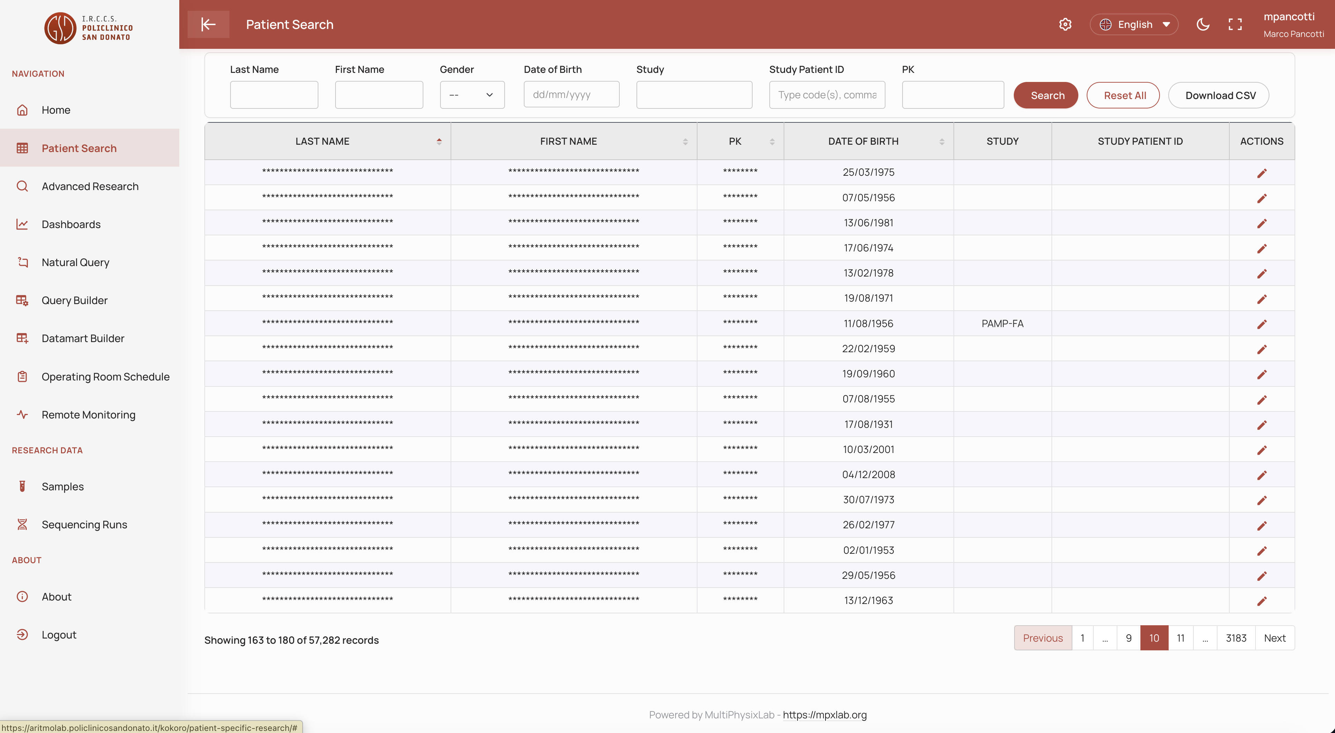
Task: Open the mpxlab.org footer link
Action: pos(824,715)
